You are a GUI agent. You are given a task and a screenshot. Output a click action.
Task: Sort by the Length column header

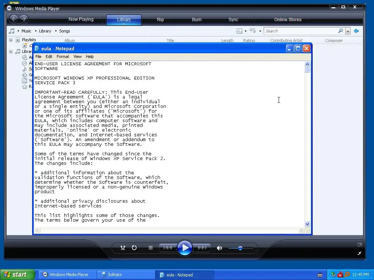click(227, 40)
